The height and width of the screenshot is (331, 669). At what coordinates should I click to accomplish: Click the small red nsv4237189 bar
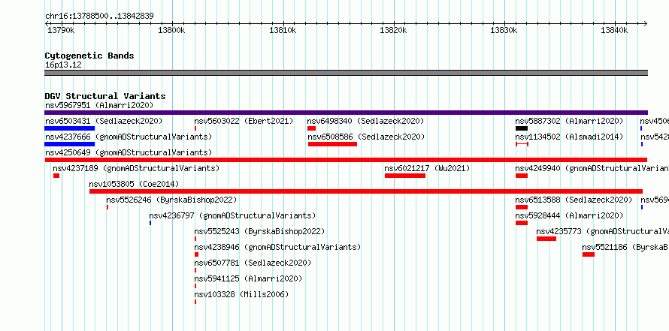(x=56, y=176)
